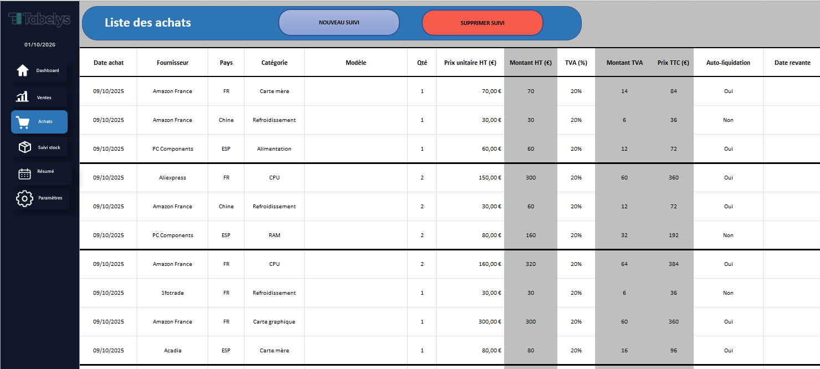Viewport: 820px width, 369px height.
Task: Click the NOUVEAU SUIVI button
Action: coord(339,23)
